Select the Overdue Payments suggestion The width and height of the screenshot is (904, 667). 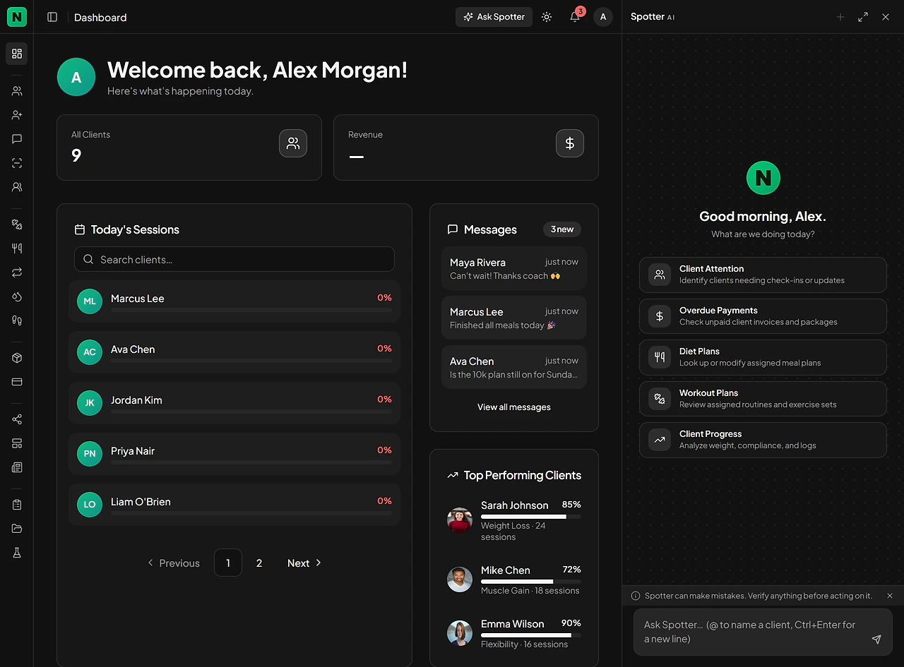pos(763,316)
